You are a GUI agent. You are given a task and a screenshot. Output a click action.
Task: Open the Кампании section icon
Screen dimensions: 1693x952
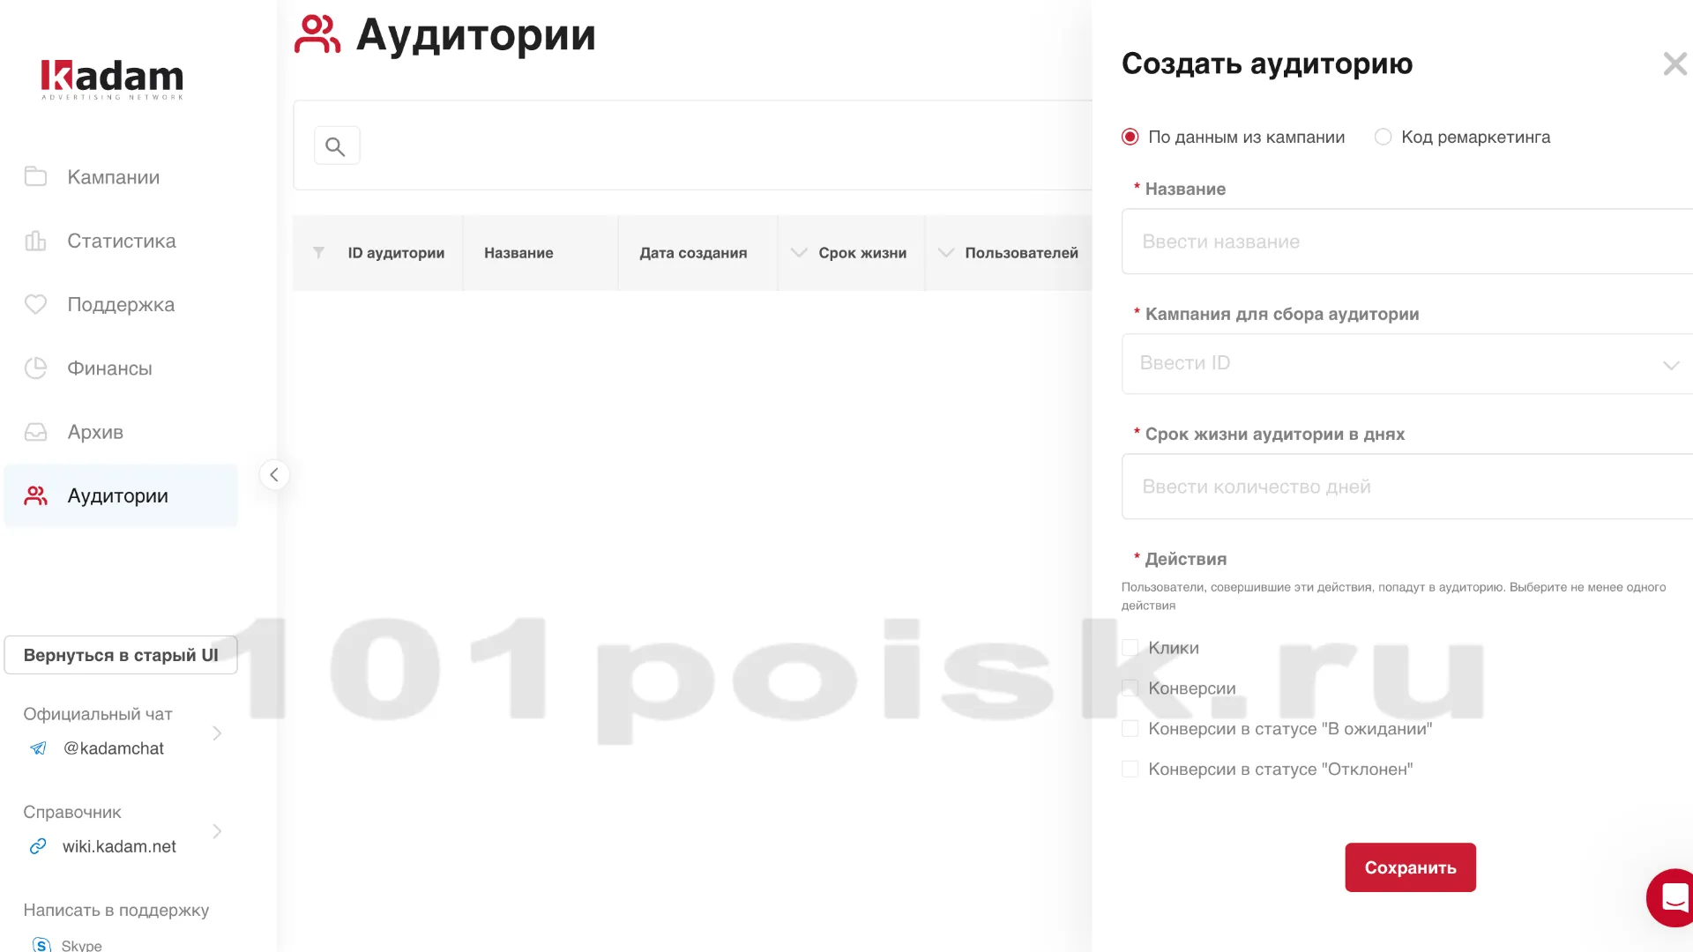35,176
